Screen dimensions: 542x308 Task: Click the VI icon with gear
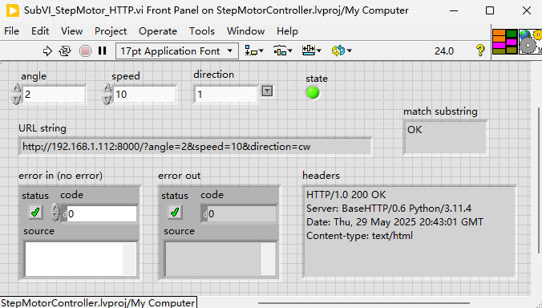(530, 42)
